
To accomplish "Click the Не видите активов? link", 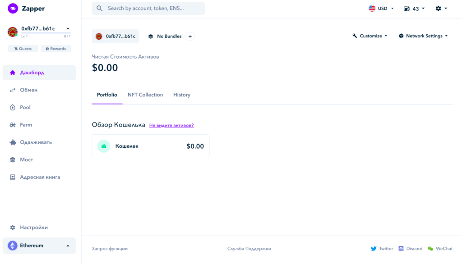I will pyautogui.click(x=171, y=125).
